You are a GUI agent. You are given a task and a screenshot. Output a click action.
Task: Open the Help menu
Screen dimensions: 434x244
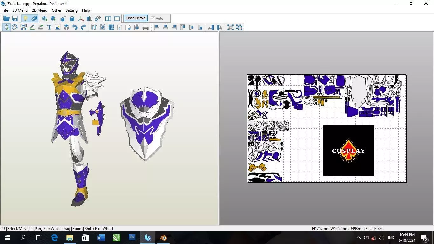tap(86, 10)
